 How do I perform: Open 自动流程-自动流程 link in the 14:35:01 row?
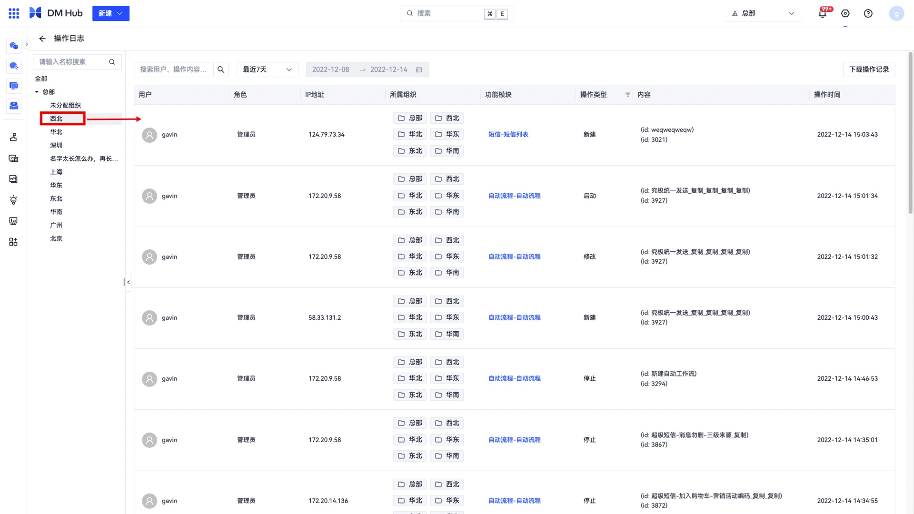click(514, 440)
